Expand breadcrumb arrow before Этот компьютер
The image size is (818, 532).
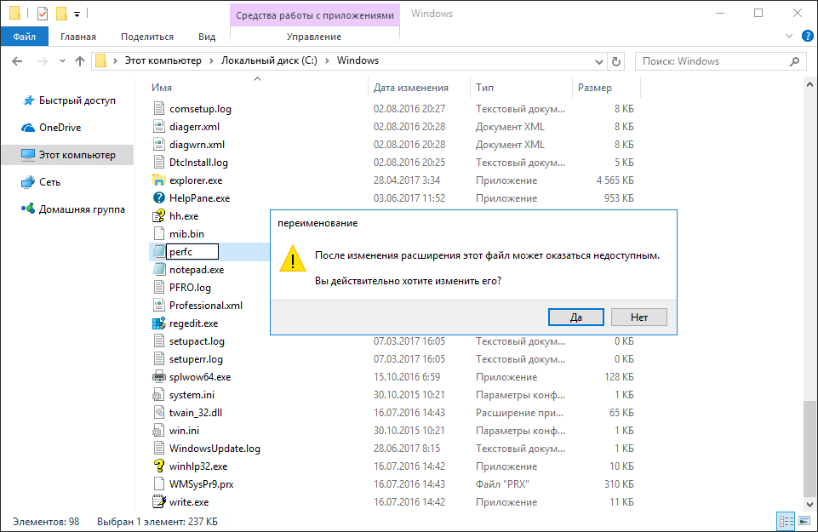coord(115,61)
